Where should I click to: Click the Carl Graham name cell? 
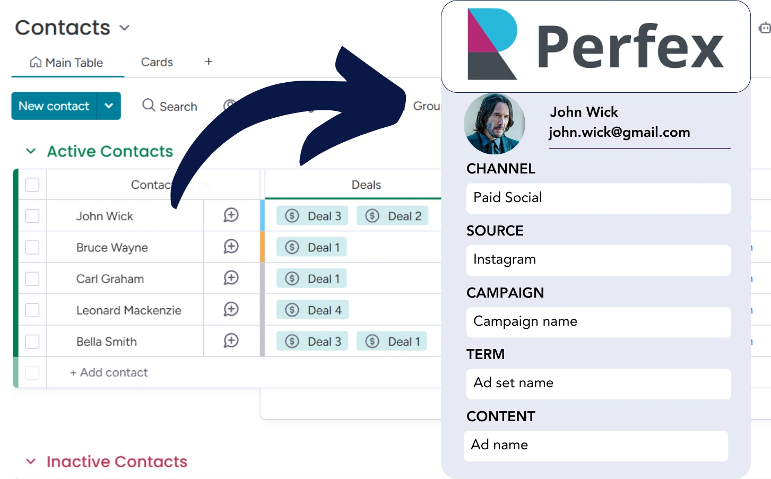(x=110, y=278)
